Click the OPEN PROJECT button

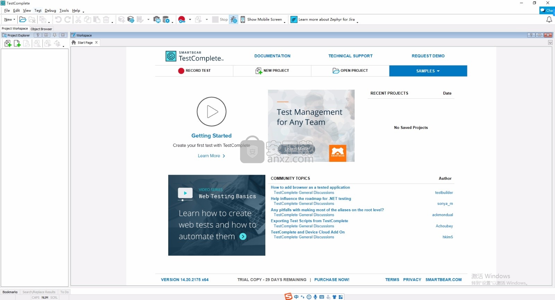pos(350,71)
